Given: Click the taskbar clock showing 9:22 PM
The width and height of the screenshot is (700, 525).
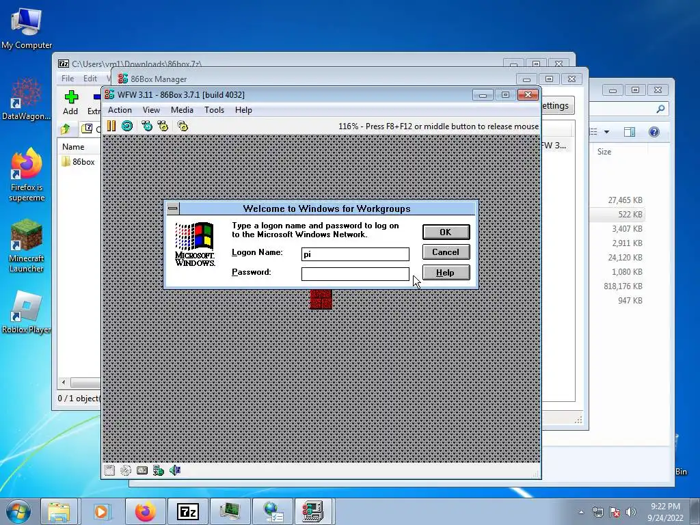Looking at the screenshot, I should click(x=665, y=511).
